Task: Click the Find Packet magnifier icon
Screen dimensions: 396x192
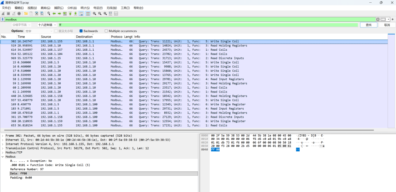Action: (x=49, y=14)
